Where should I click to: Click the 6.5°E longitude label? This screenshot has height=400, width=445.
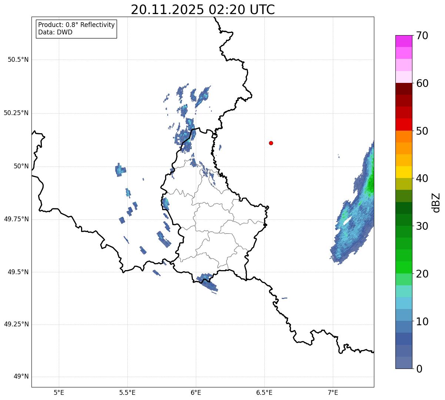tap(264, 392)
